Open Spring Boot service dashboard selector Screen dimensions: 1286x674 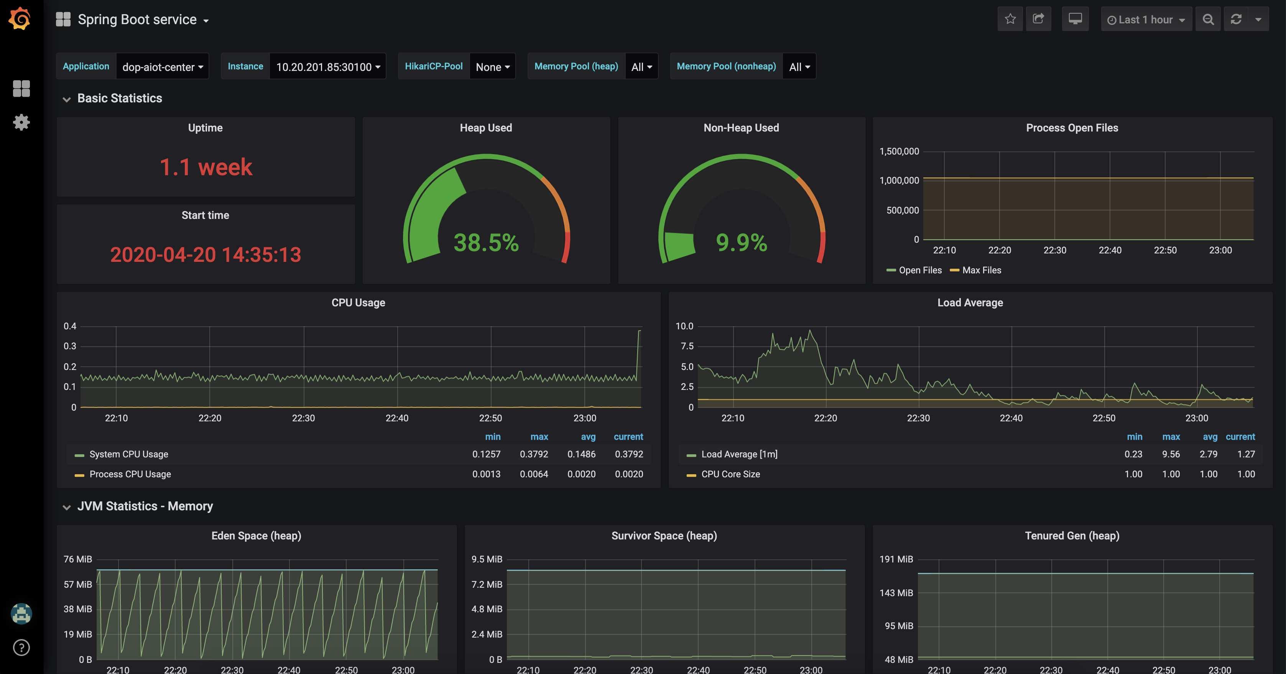143,20
